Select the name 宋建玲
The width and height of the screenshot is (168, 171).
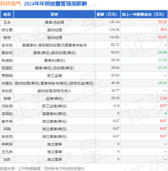[x=7, y=83]
